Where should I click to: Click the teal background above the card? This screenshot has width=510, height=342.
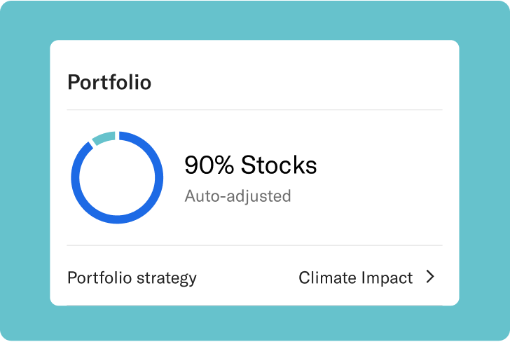click(254, 20)
